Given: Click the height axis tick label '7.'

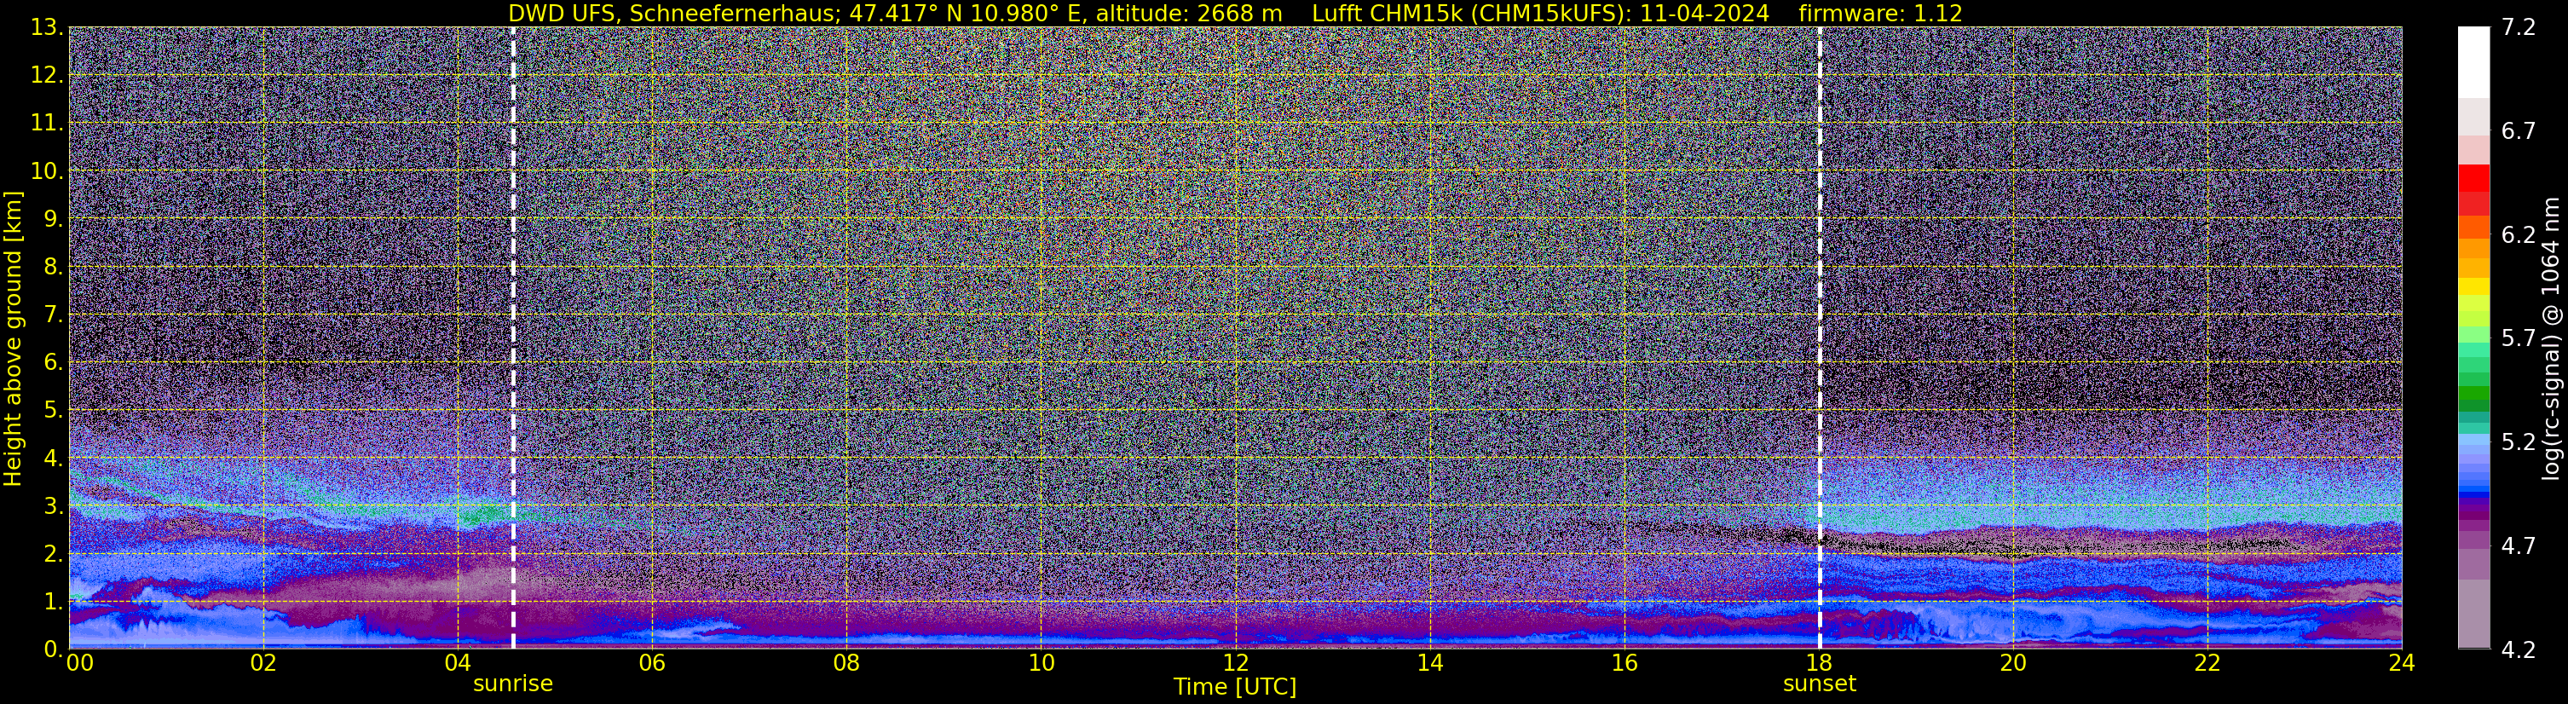Looking at the screenshot, I should click(54, 314).
